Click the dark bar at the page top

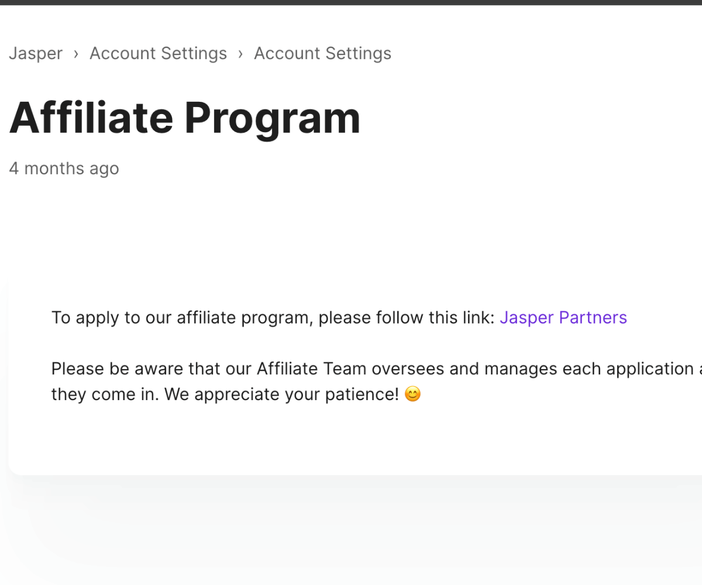(351, 2)
